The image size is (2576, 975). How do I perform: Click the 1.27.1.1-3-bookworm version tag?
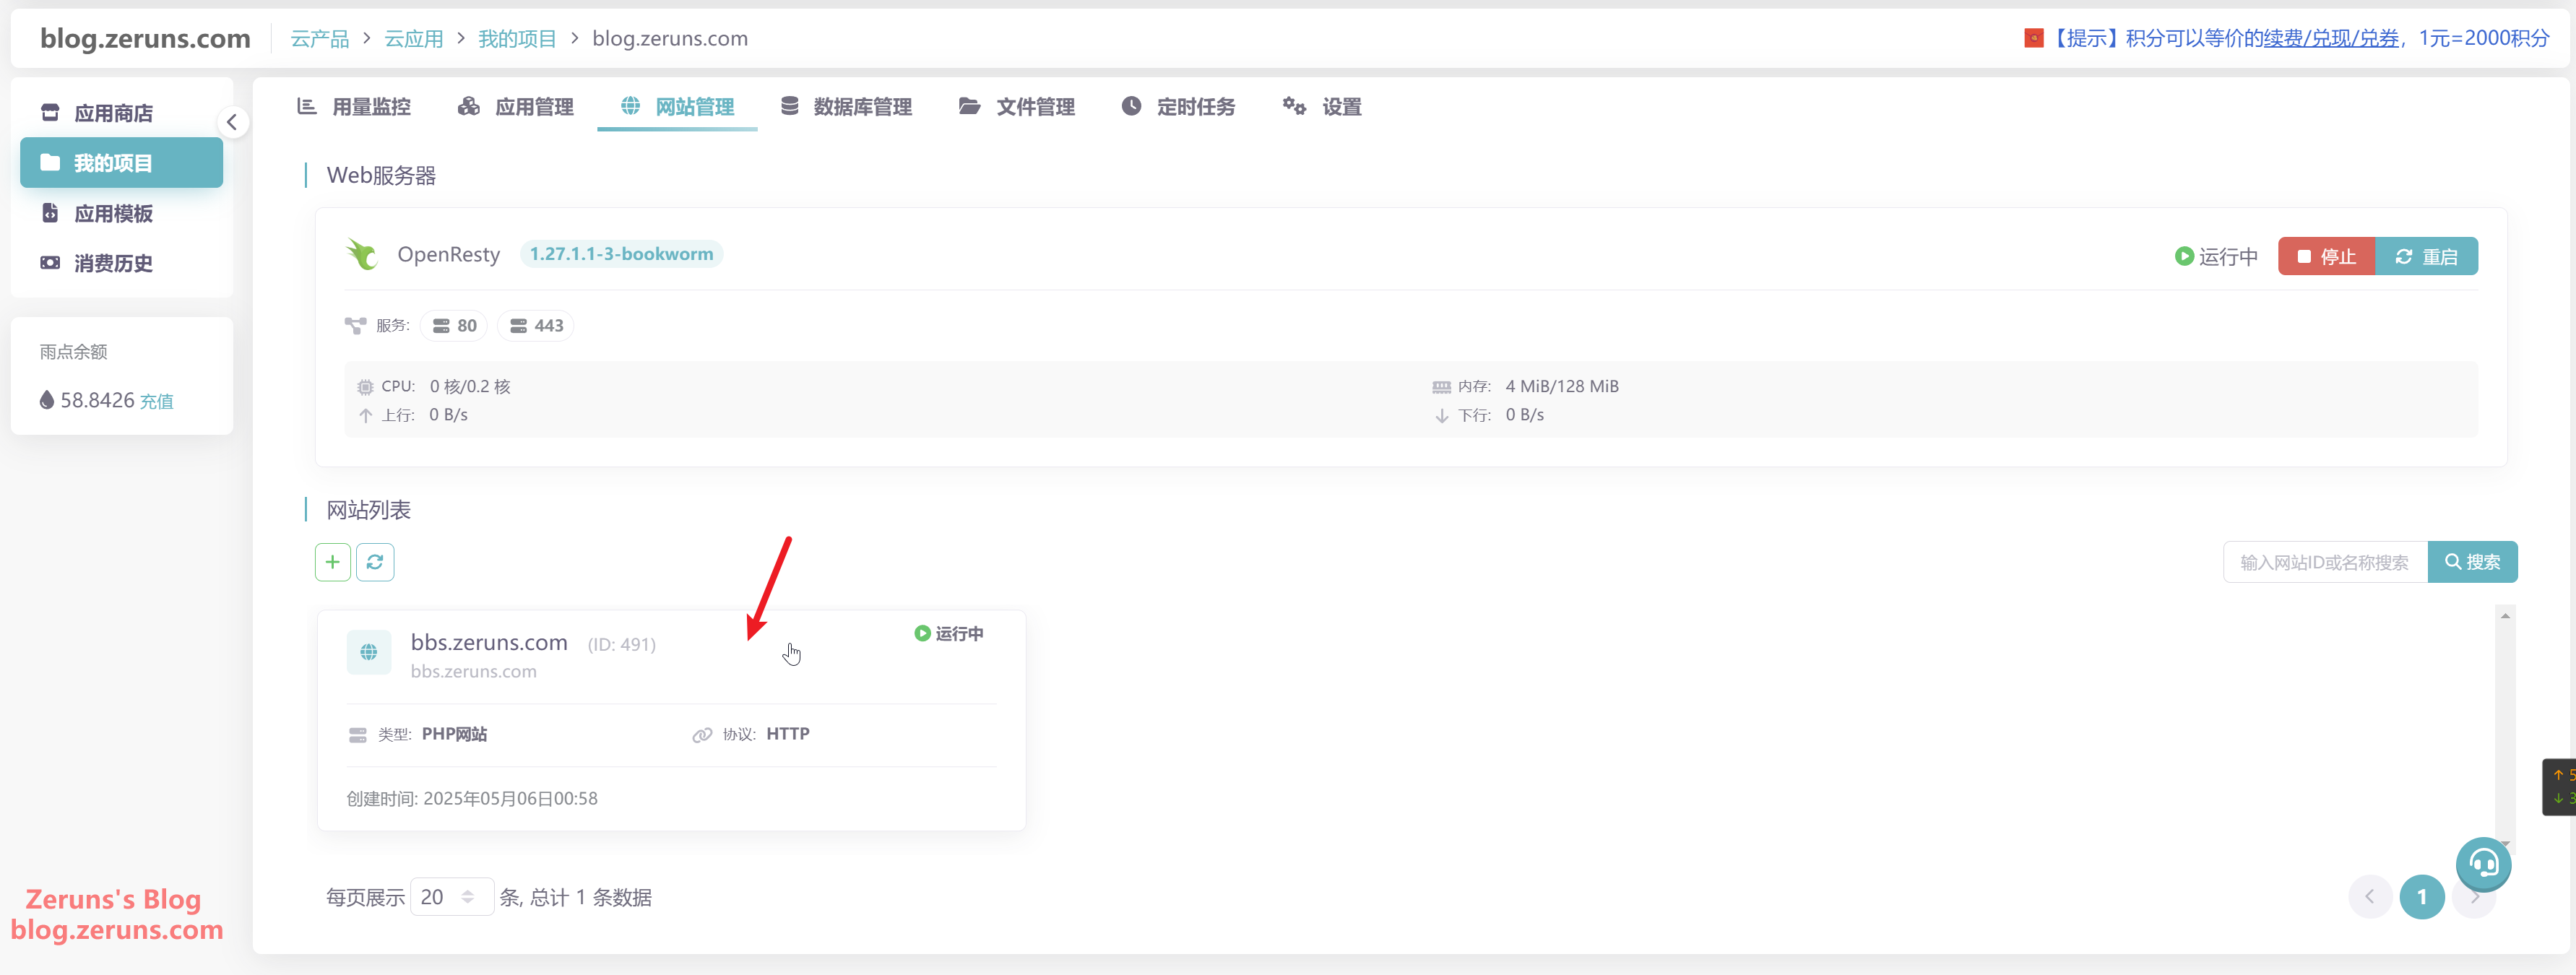[x=621, y=254]
